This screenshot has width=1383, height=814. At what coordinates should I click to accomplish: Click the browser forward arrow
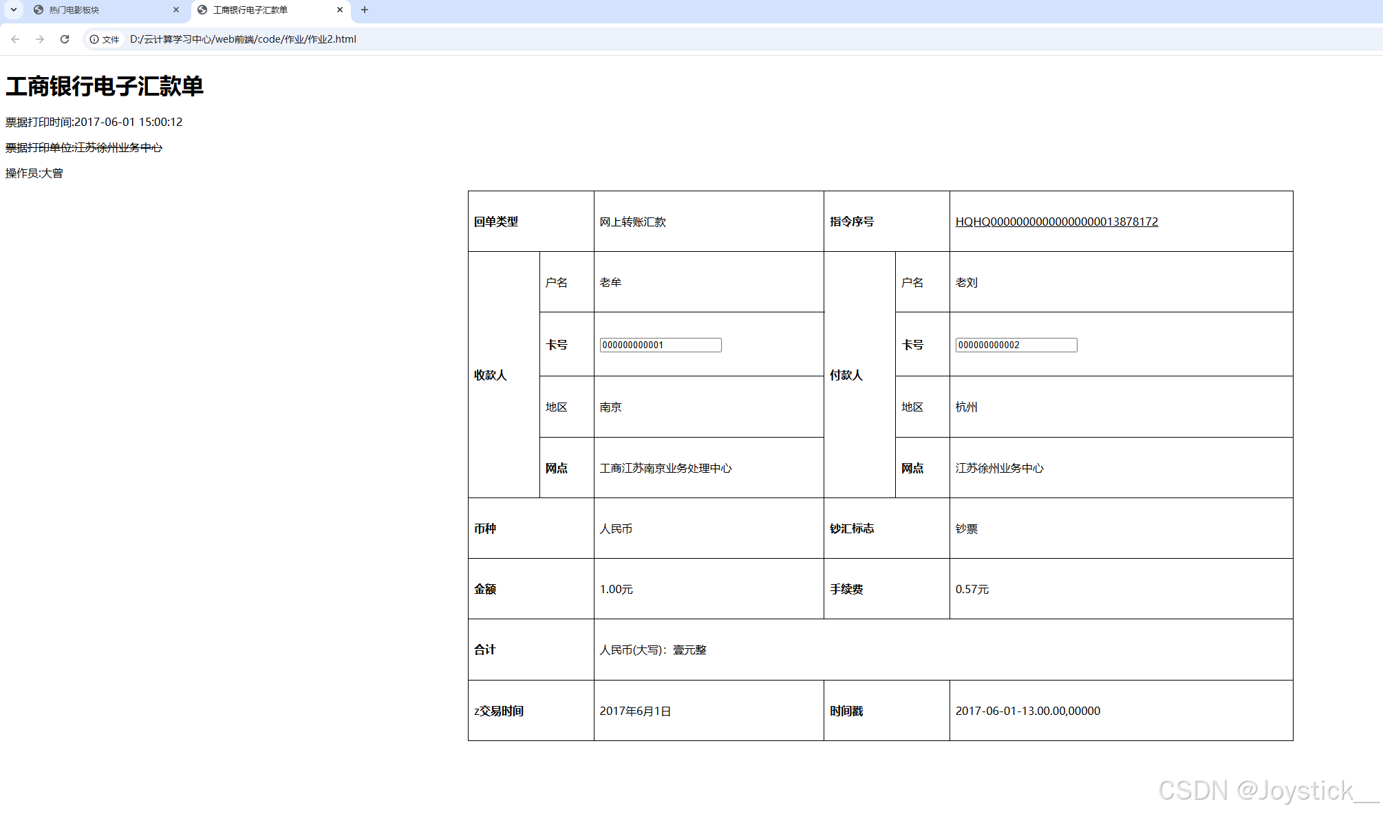tap(40, 39)
